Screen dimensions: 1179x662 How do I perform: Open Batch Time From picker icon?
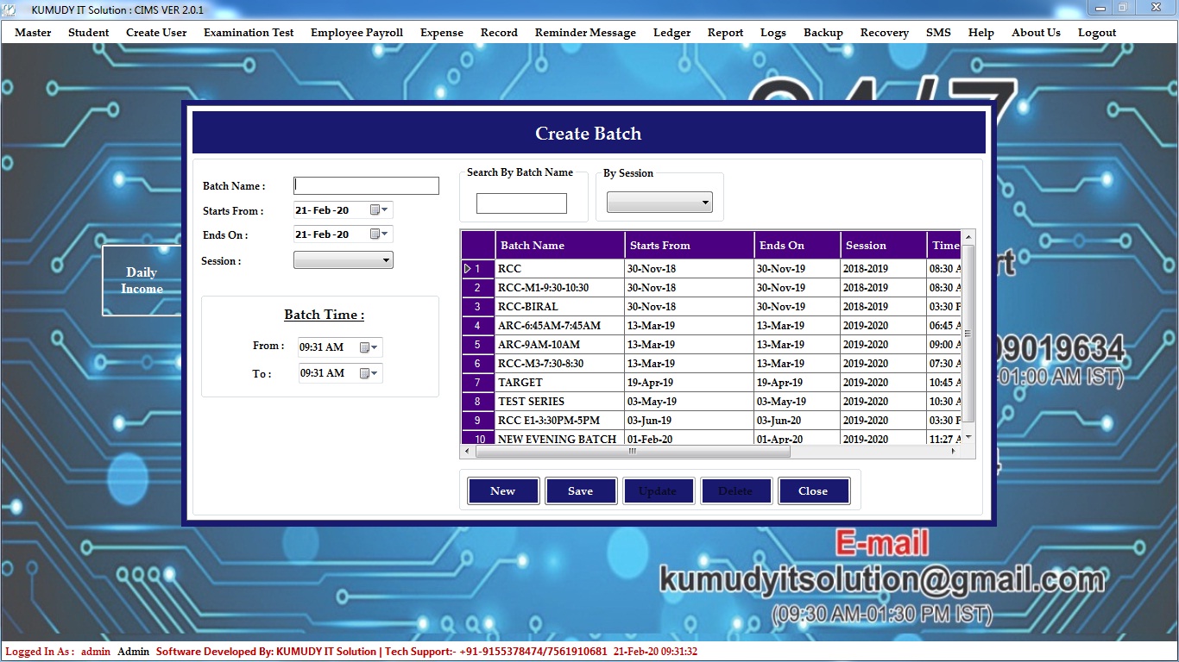pyautogui.click(x=368, y=347)
